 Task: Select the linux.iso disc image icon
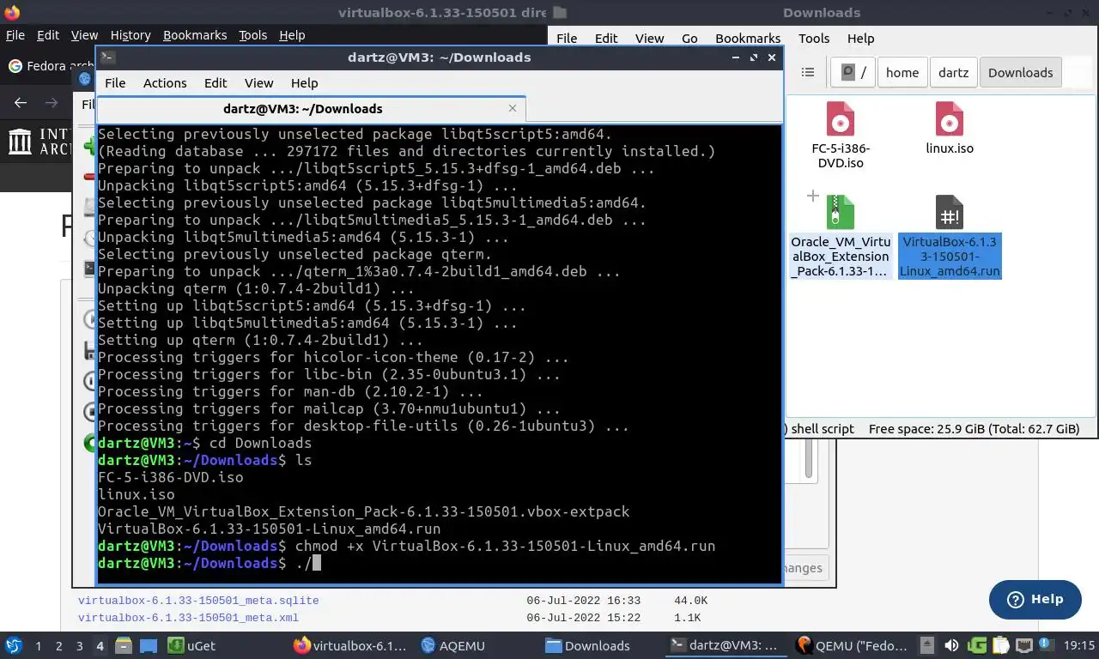coord(949,119)
